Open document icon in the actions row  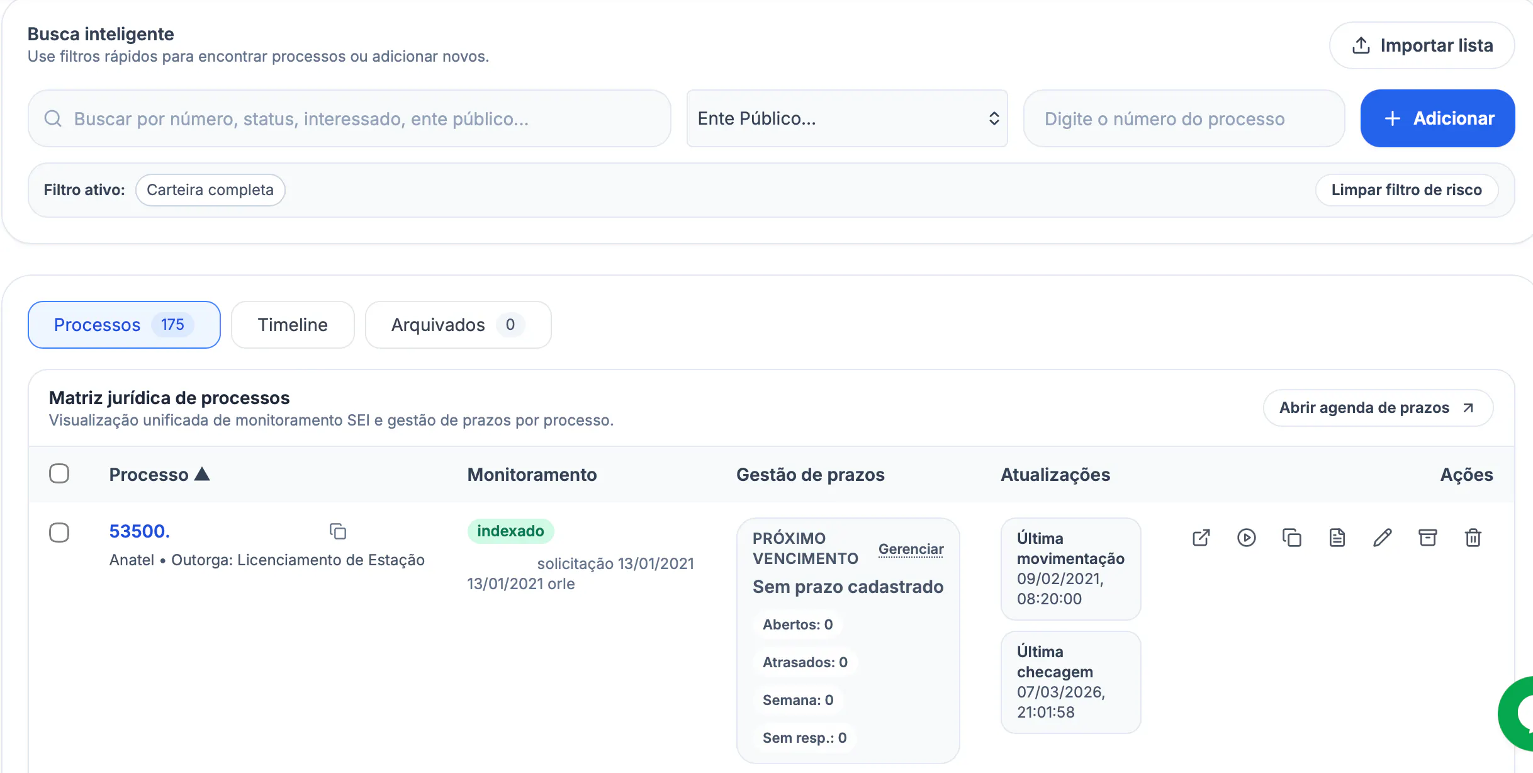(x=1337, y=538)
